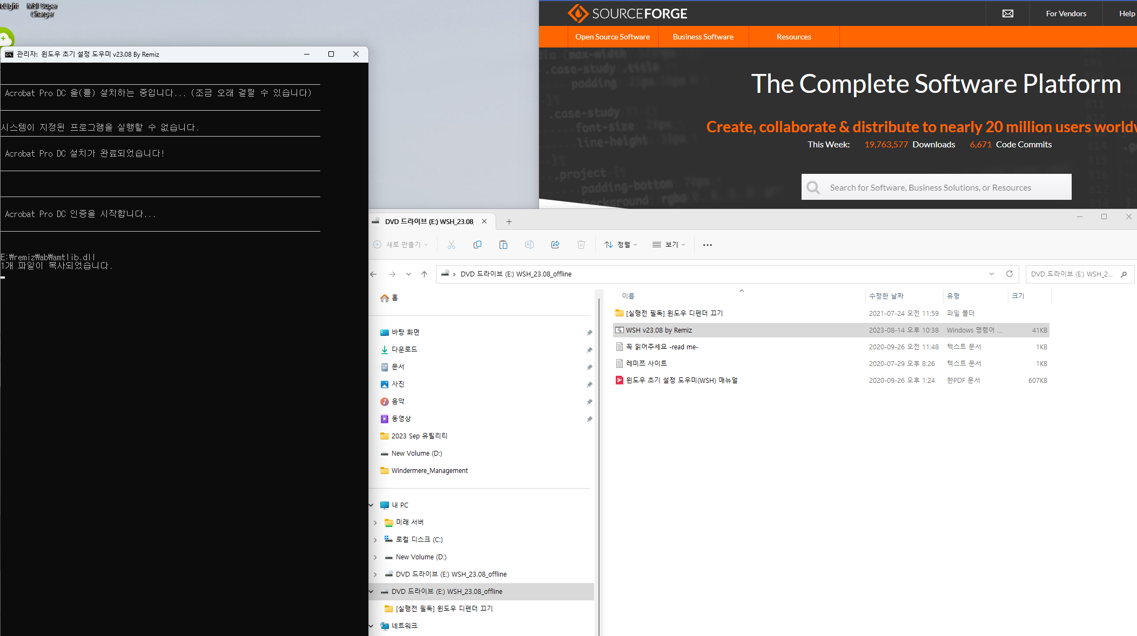The image size is (1137, 636).
Task: Click Explorer search box for DVD drive
Action: pos(1079,274)
